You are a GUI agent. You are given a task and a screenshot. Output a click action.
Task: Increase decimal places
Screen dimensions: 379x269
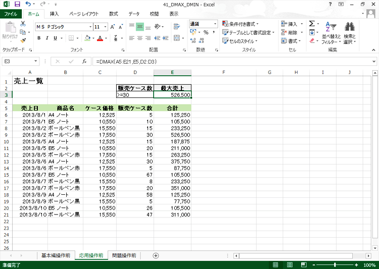tap(193, 40)
